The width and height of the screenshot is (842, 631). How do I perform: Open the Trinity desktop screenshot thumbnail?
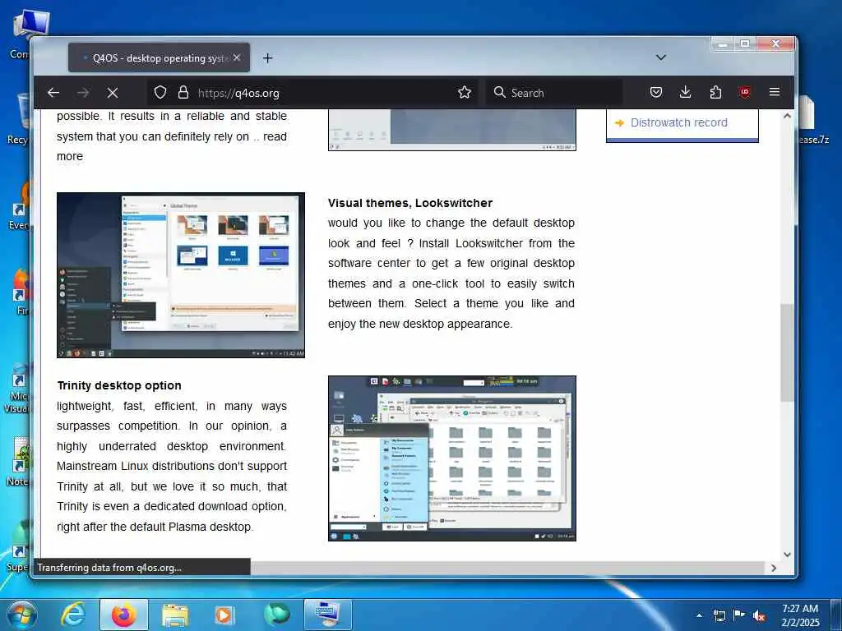tap(452, 458)
